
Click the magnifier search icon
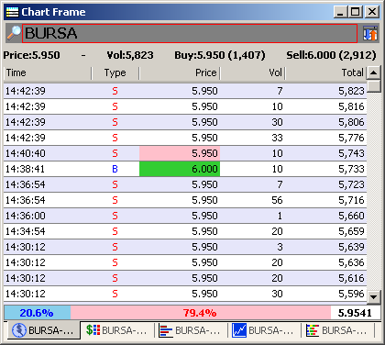14,33
